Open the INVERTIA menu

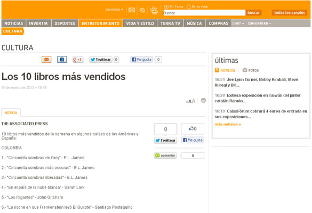coord(38,23)
